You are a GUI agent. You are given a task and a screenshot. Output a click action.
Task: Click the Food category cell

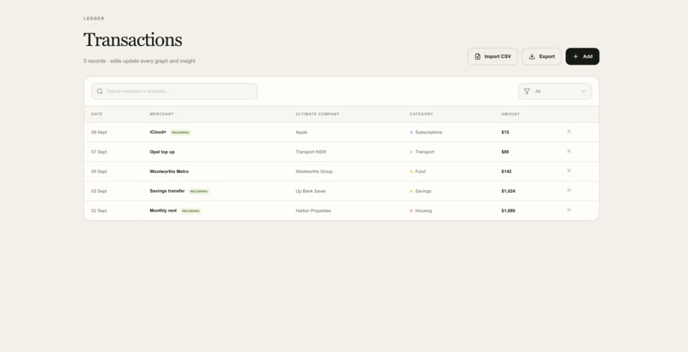point(417,171)
